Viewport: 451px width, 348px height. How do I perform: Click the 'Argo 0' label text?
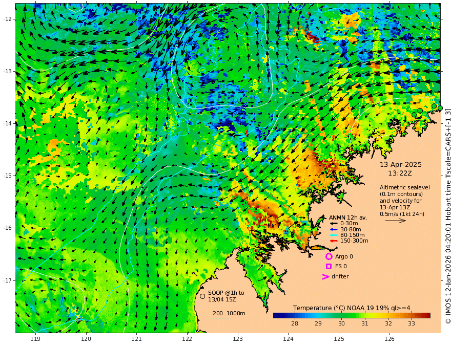(344, 257)
